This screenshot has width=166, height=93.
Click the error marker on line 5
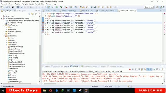tap(43, 23)
